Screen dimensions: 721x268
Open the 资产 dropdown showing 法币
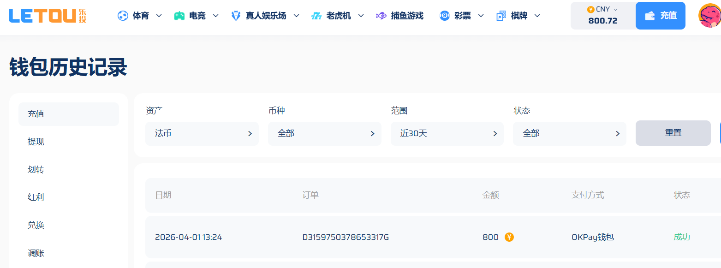click(202, 133)
